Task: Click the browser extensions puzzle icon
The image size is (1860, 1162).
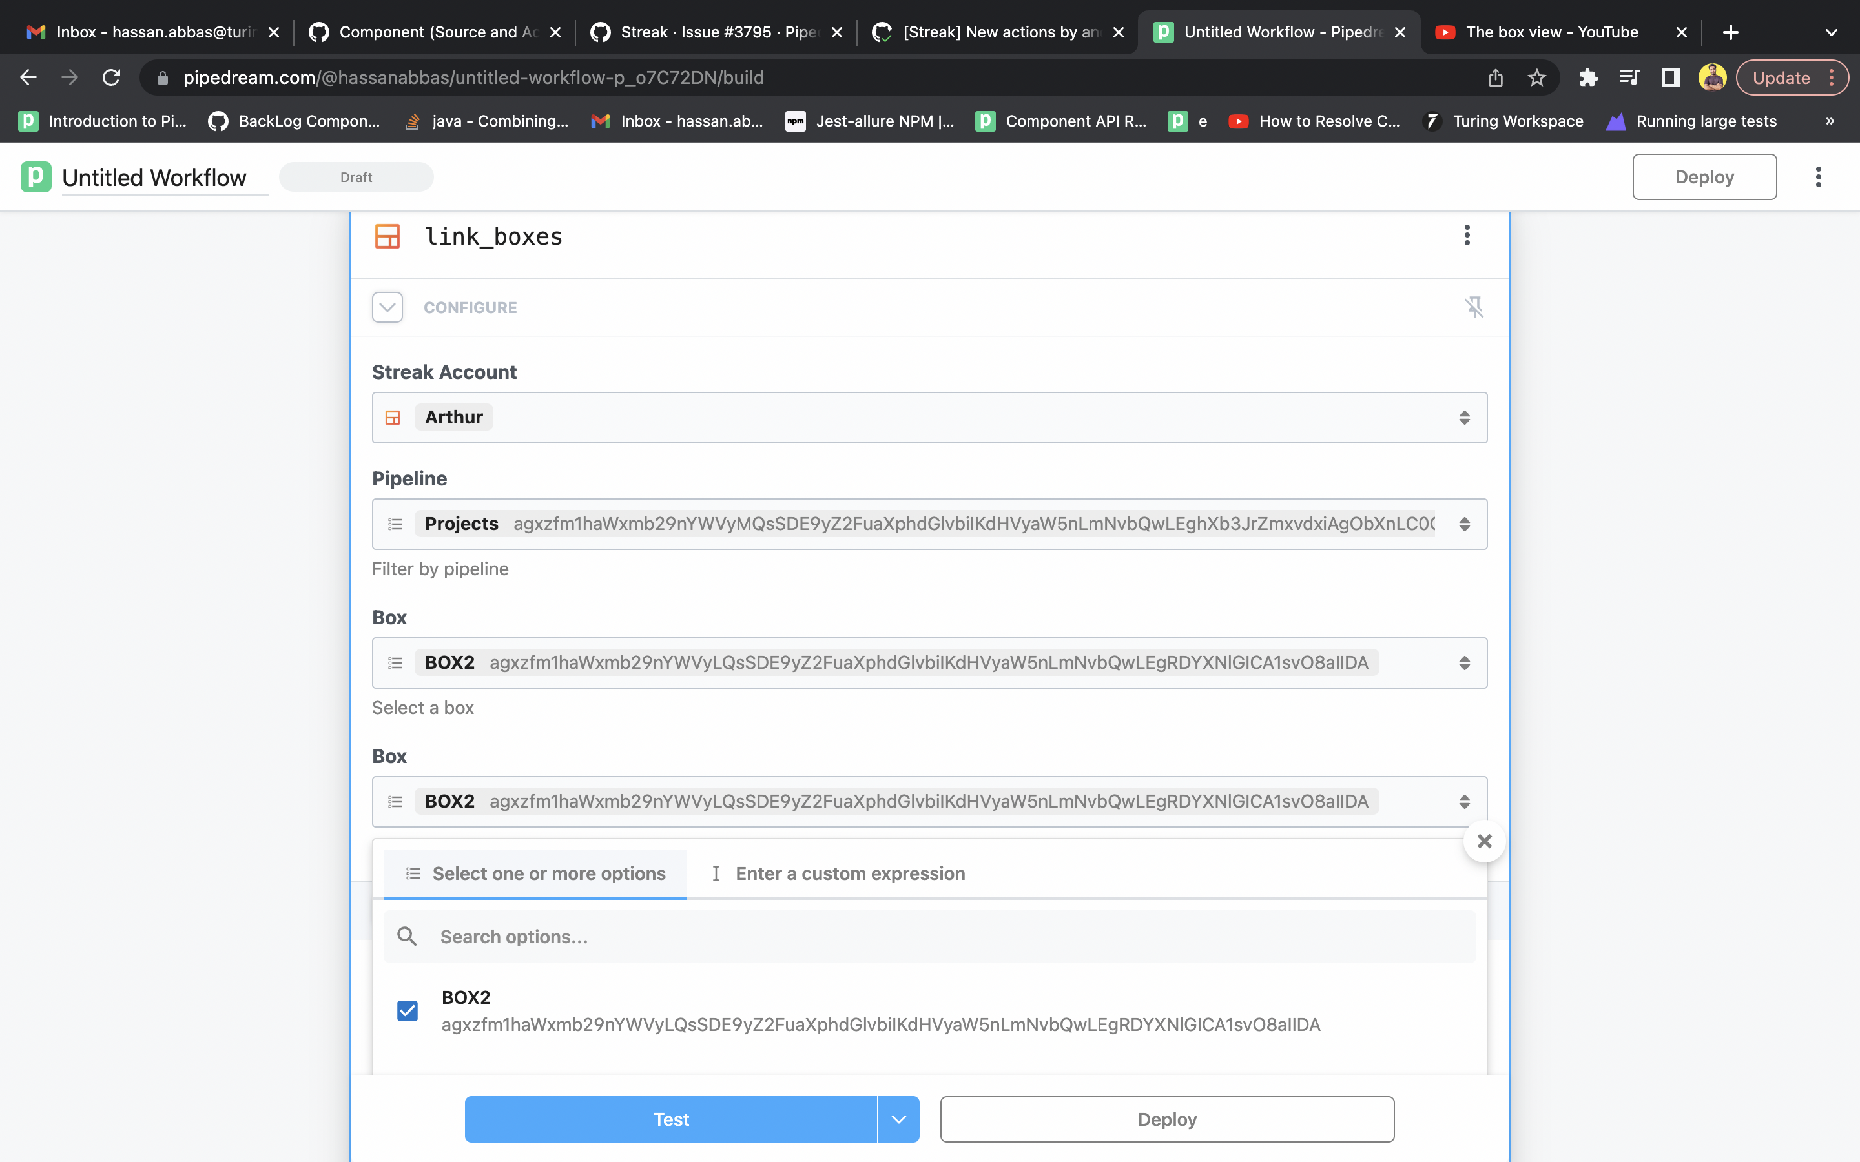Action: click(1588, 77)
